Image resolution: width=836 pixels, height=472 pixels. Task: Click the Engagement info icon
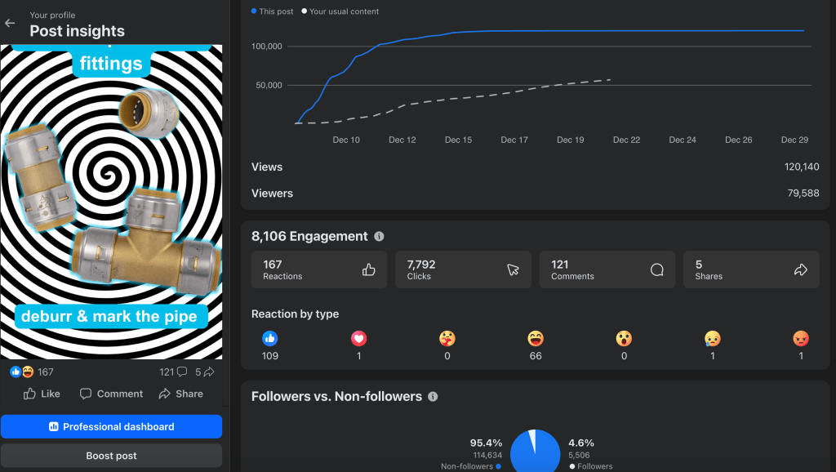[379, 237]
